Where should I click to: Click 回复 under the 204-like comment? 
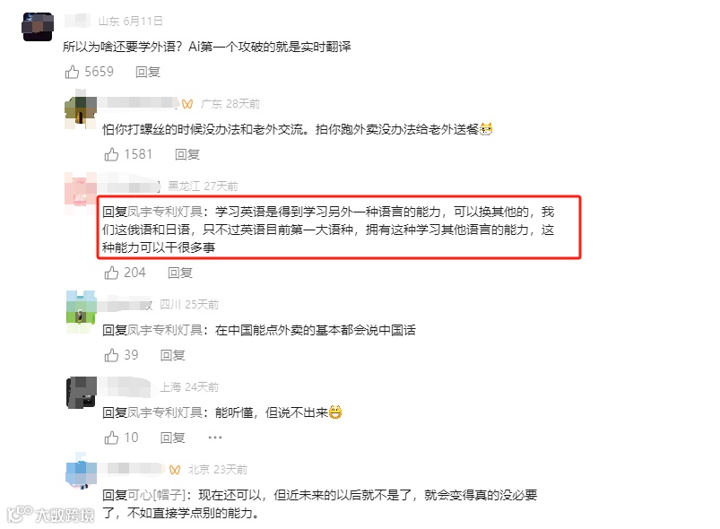tap(180, 273)
